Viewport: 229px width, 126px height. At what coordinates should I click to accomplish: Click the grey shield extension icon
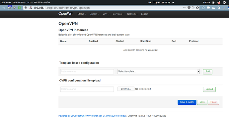(14, 8)
